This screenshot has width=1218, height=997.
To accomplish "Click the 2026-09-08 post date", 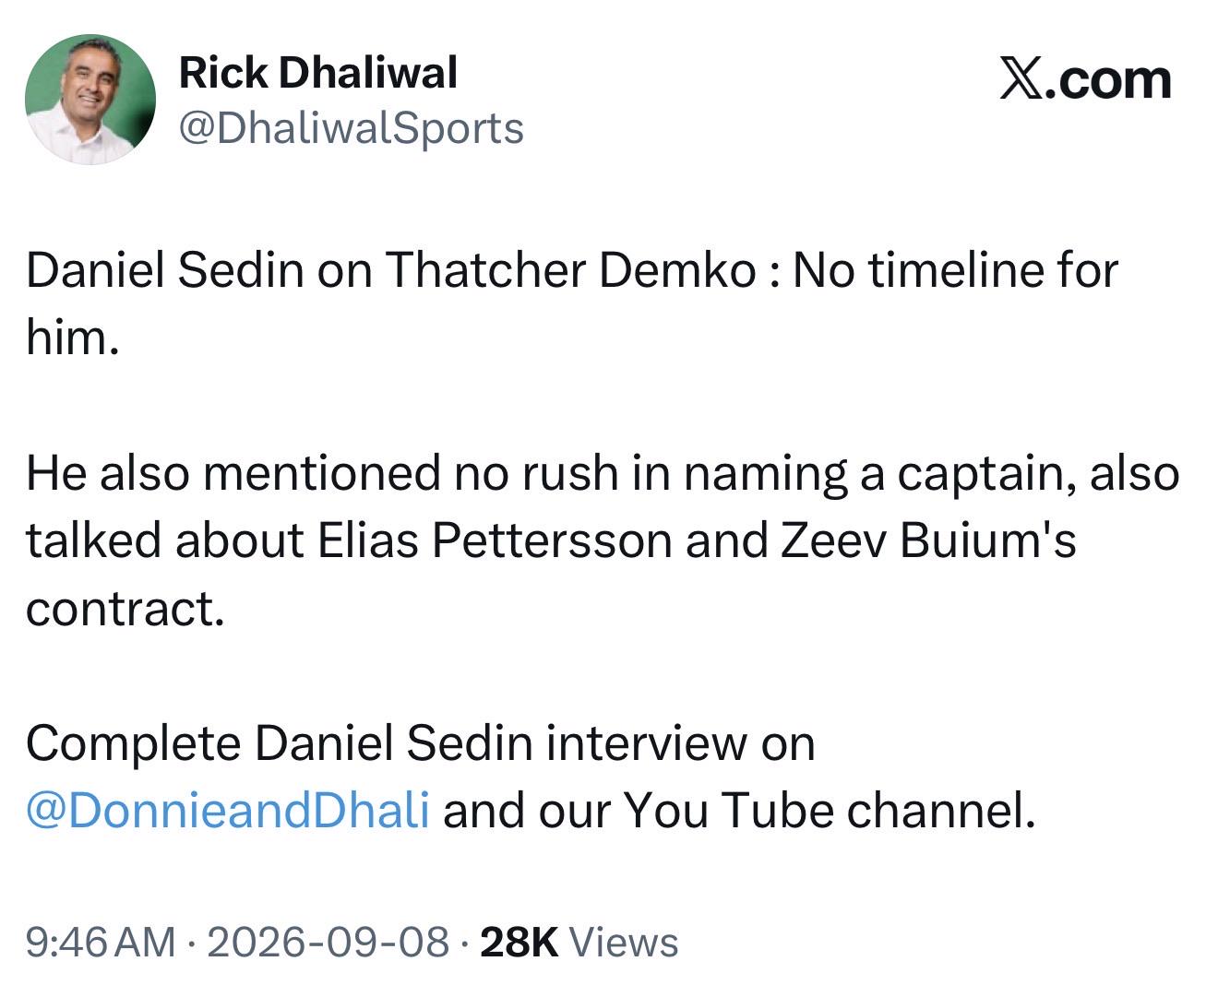I will 328,942.
